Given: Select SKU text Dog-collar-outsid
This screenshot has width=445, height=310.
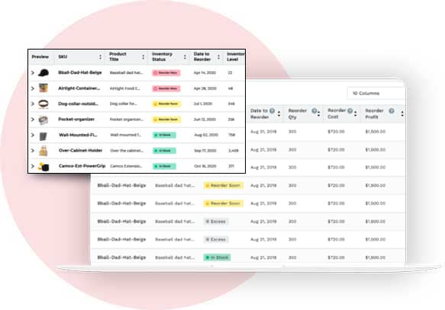Looking at the screenshot, I should point(79,104).
